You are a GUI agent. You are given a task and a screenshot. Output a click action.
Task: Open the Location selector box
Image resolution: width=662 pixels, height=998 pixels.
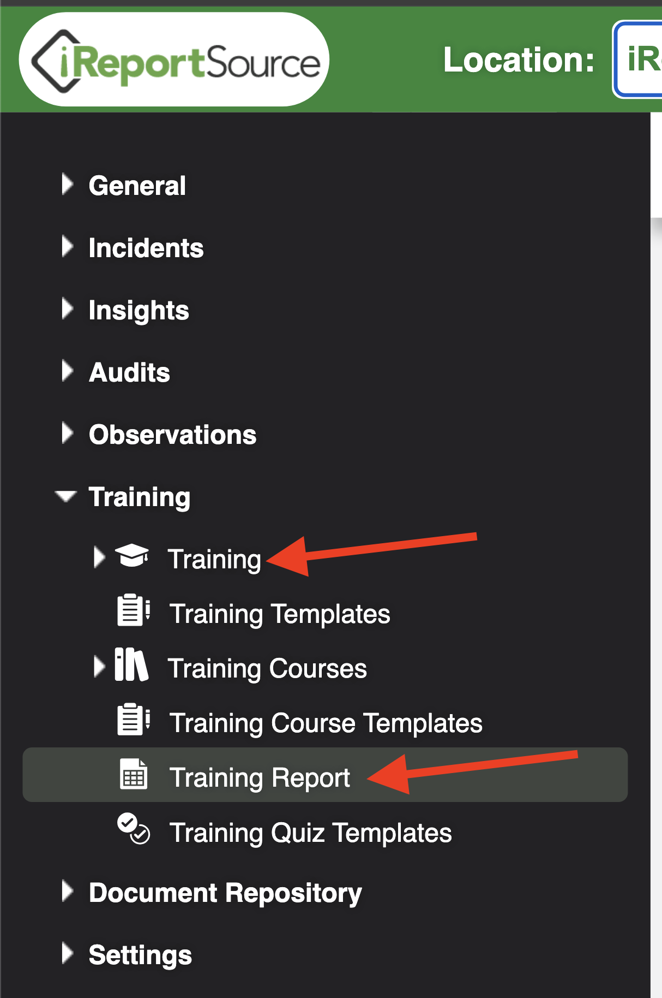(x=637, y=60)
